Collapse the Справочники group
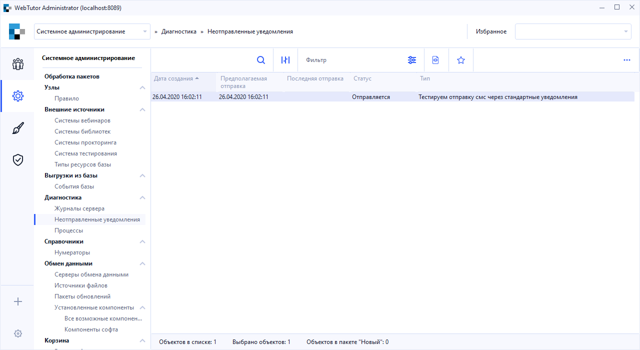 pos(142,241)
